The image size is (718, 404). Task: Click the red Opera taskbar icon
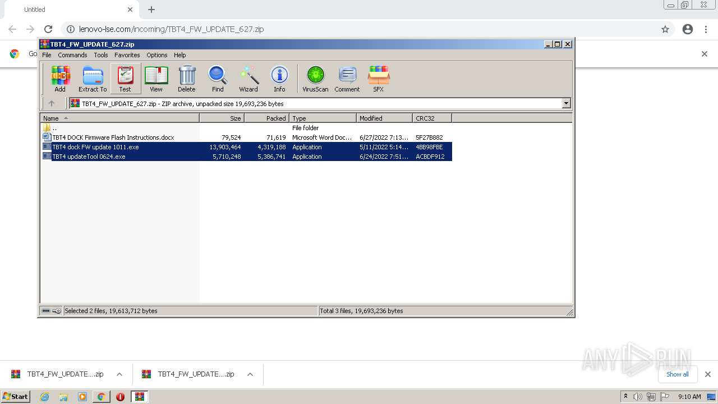[120, 397]
